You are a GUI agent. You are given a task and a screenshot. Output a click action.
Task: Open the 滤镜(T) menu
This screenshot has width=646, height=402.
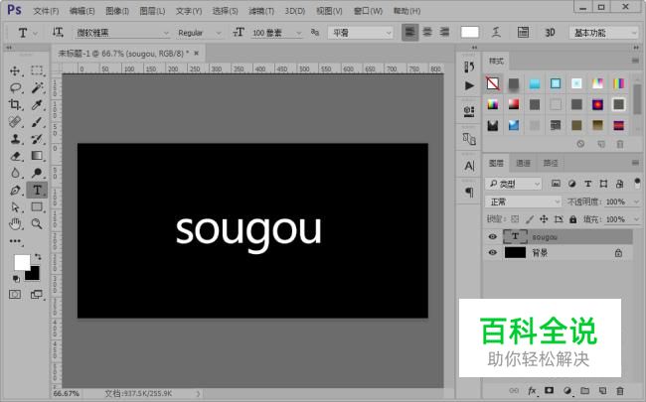click(x=261, y=11)
